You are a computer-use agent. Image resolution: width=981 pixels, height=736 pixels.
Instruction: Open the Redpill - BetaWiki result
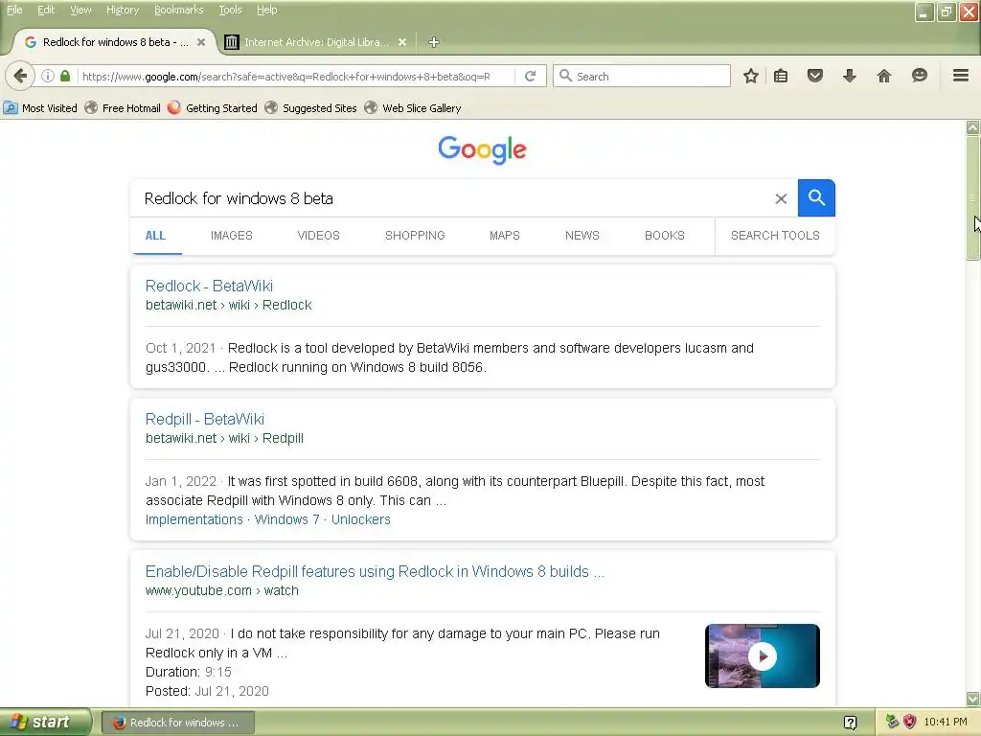click(x=205, y=420)
